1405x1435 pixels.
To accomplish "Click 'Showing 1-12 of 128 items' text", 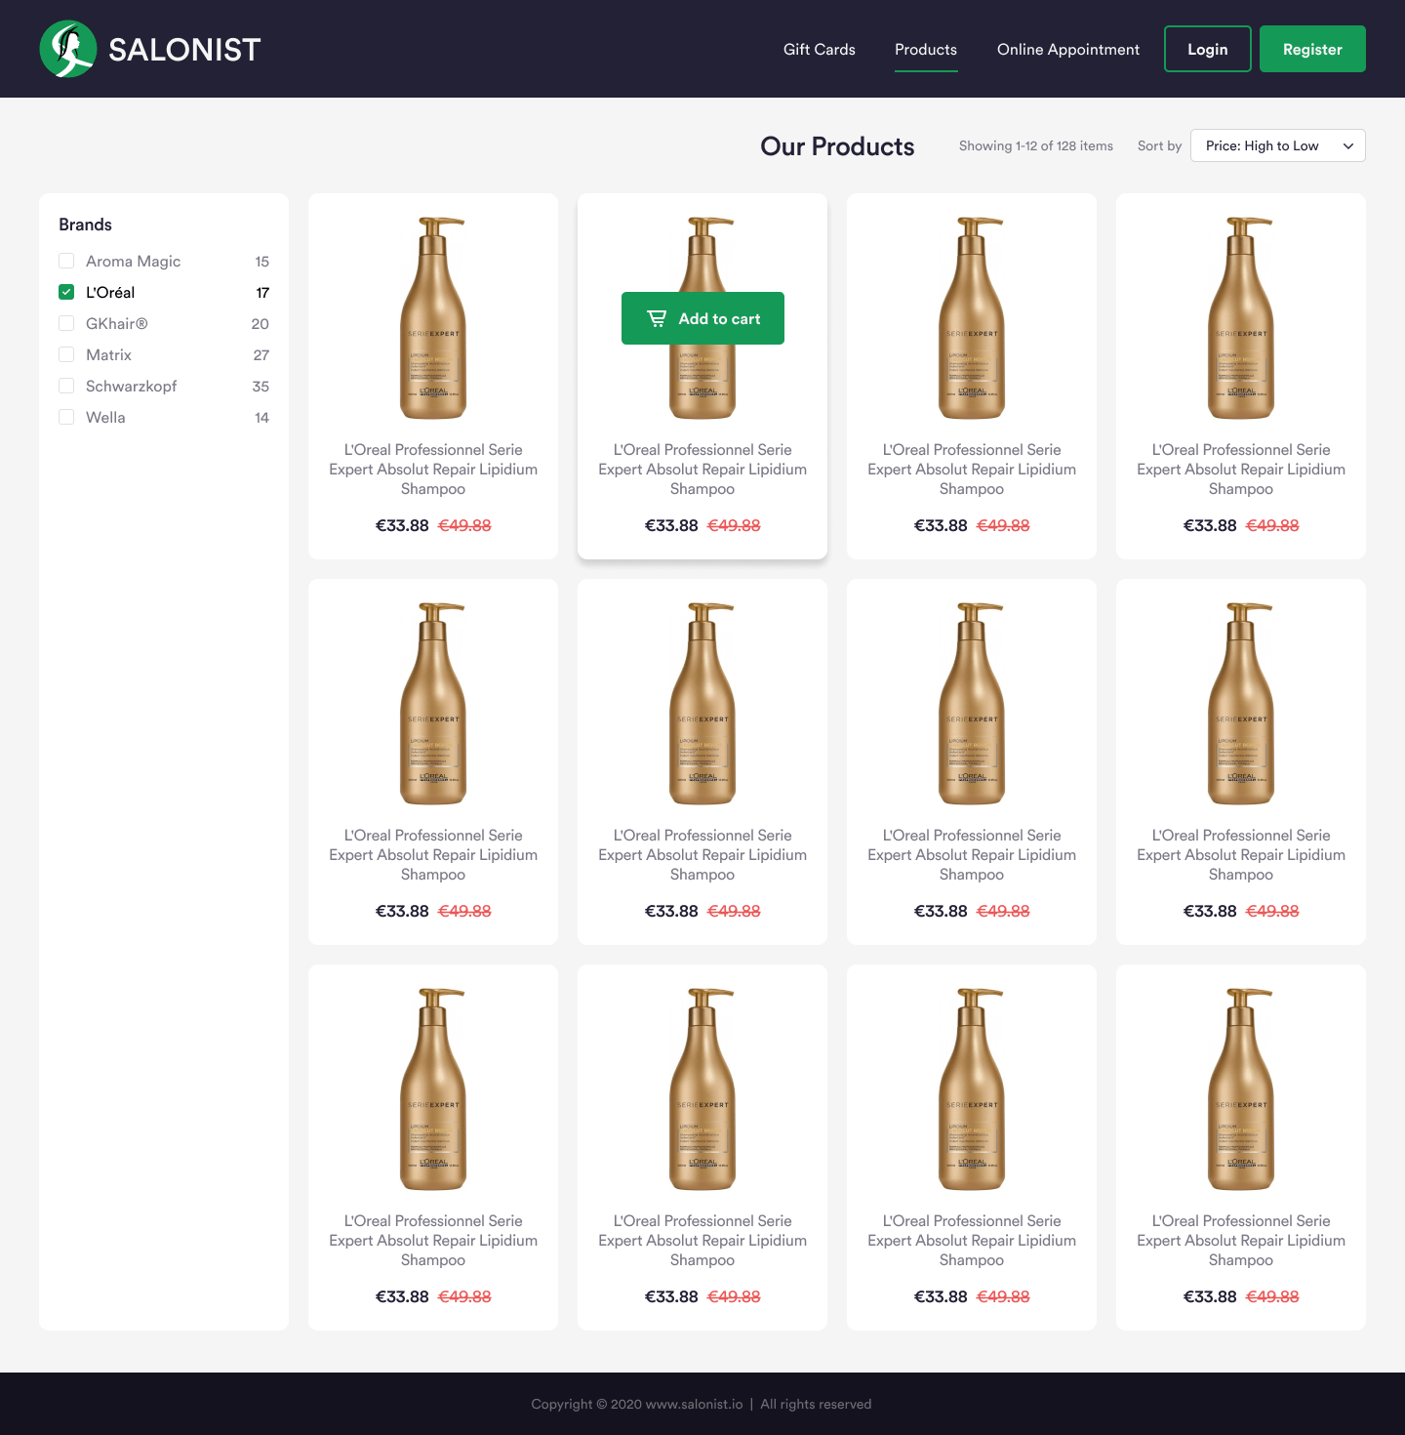I will click(x=1036, y=145).
